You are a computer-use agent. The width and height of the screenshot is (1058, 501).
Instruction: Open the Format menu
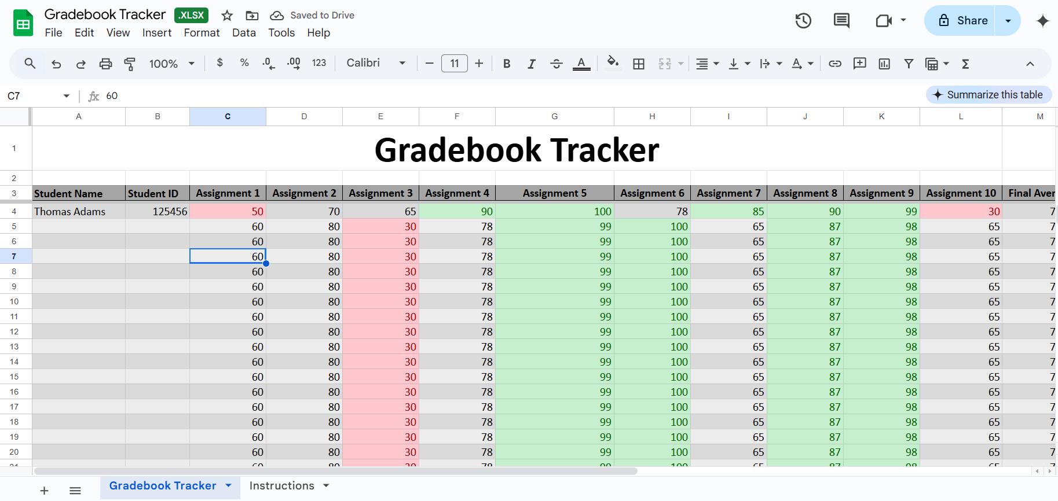pyautogui.click(x=202, y=33)
